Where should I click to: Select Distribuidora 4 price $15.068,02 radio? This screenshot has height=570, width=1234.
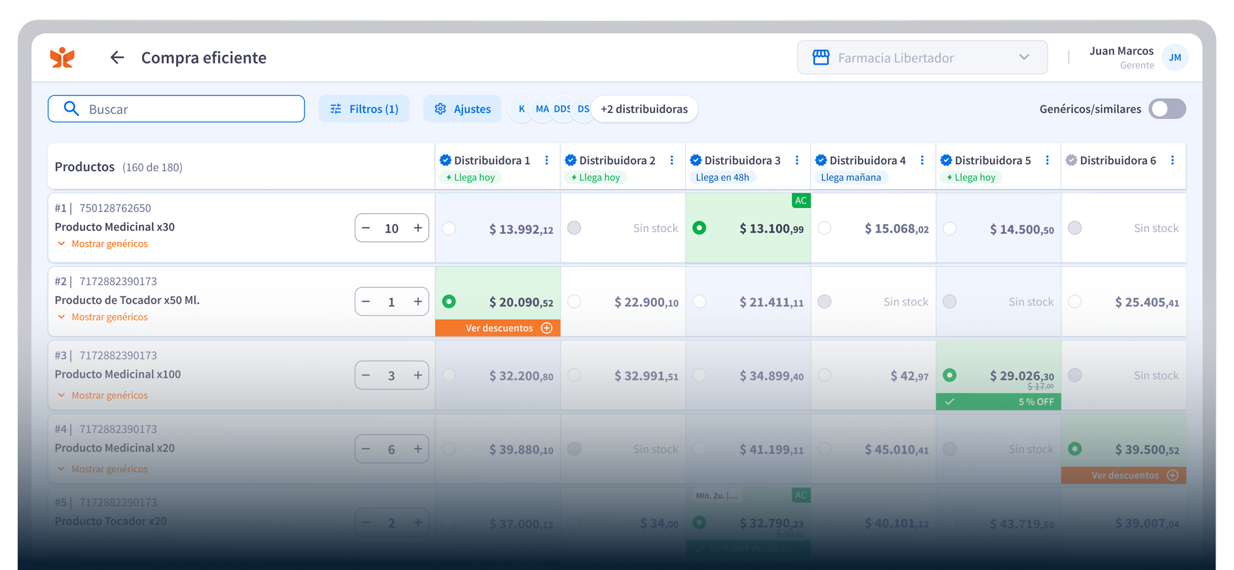[x=824, y=228]
